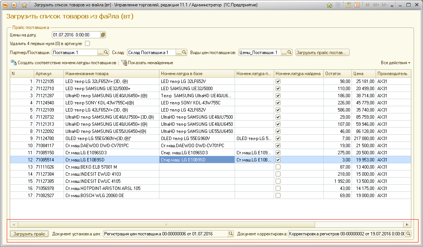This screenshot has height=247, width=423.
Task: Sort by the Номенклатура в базе column header
Action: pos(197,74)
